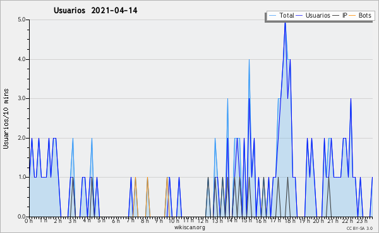Click the light blue Total legend line swatch
Viewport: 379px width, 233px height.
tap(273, 16)
